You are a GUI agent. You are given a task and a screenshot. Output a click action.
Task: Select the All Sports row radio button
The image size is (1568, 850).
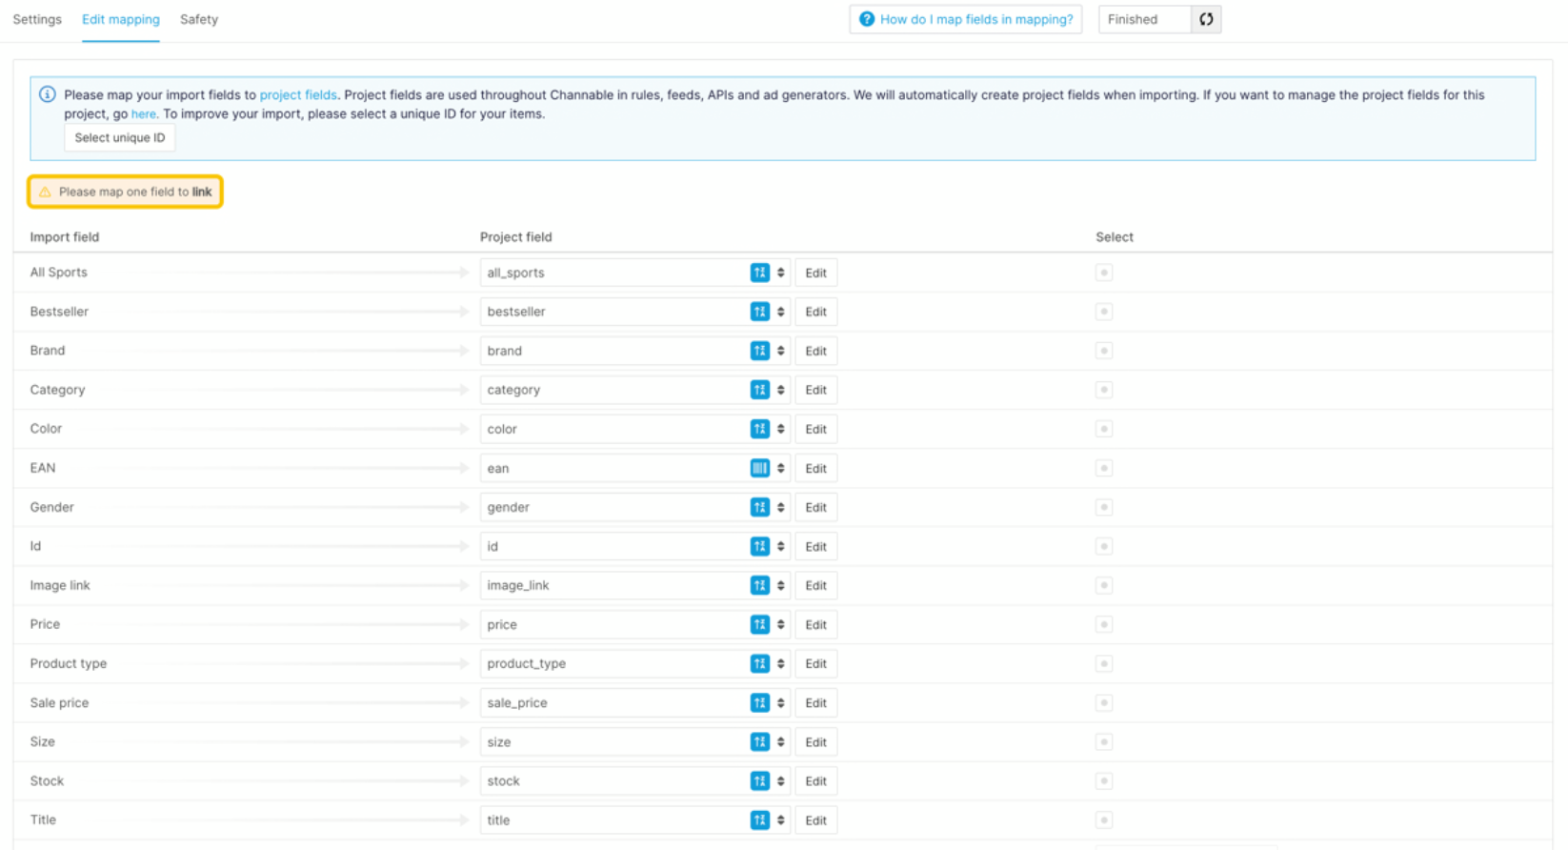[1104, 273]
